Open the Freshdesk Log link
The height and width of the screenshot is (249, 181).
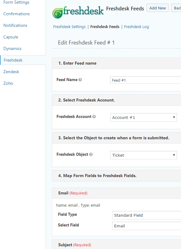click(x=136, y=27)
